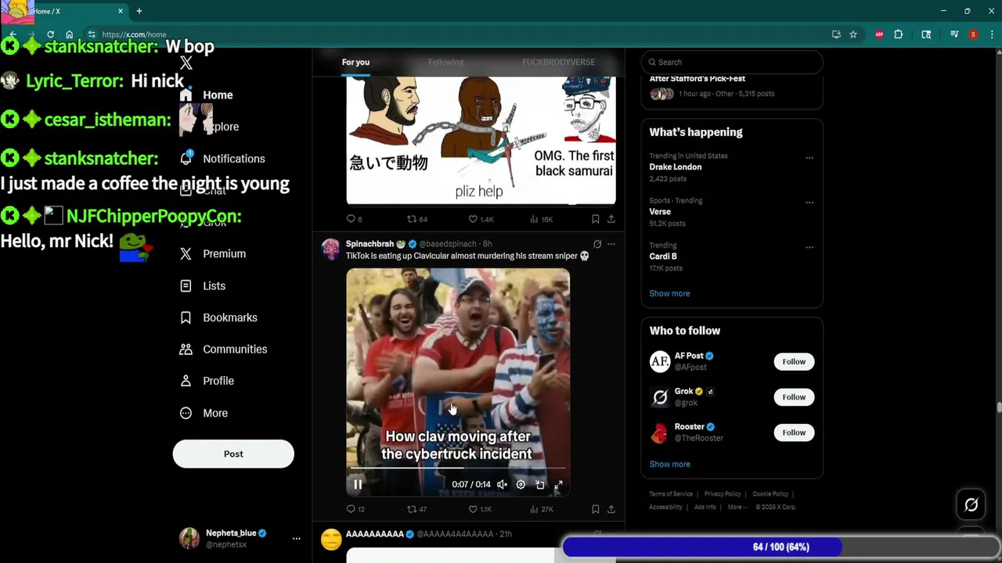Switch to the Following tab

coord(445,62)
